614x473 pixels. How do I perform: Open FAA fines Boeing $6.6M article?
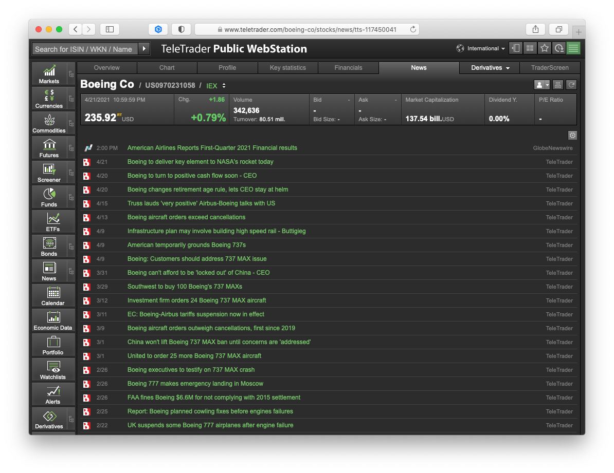click(214, 398)
